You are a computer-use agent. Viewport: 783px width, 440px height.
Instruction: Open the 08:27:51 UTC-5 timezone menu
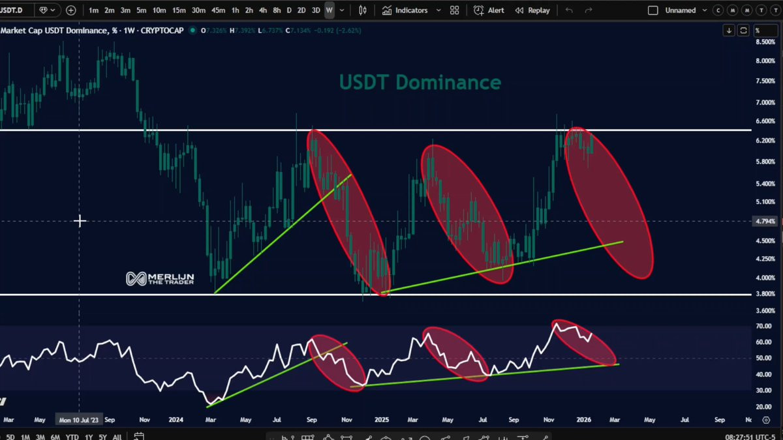[x=752, y=437]
